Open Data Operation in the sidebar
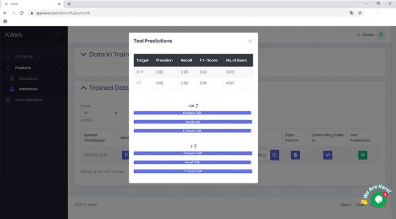The image size is (396, 219). 28,100
